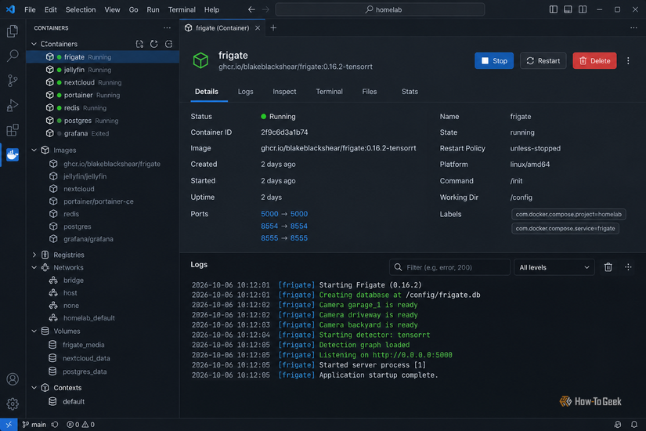Open the container kebab menu beside Delete

click(628, 60)
